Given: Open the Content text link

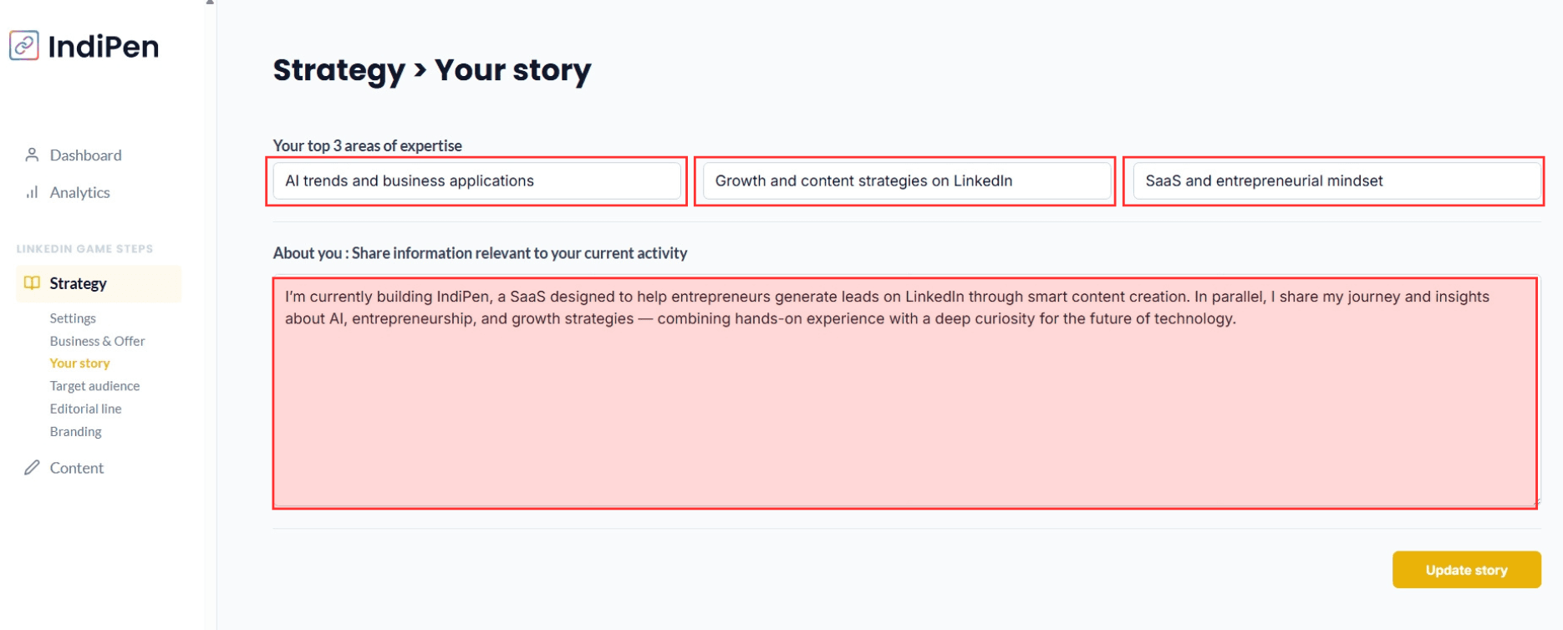Looking at the screenshot, I should point(77,468).
